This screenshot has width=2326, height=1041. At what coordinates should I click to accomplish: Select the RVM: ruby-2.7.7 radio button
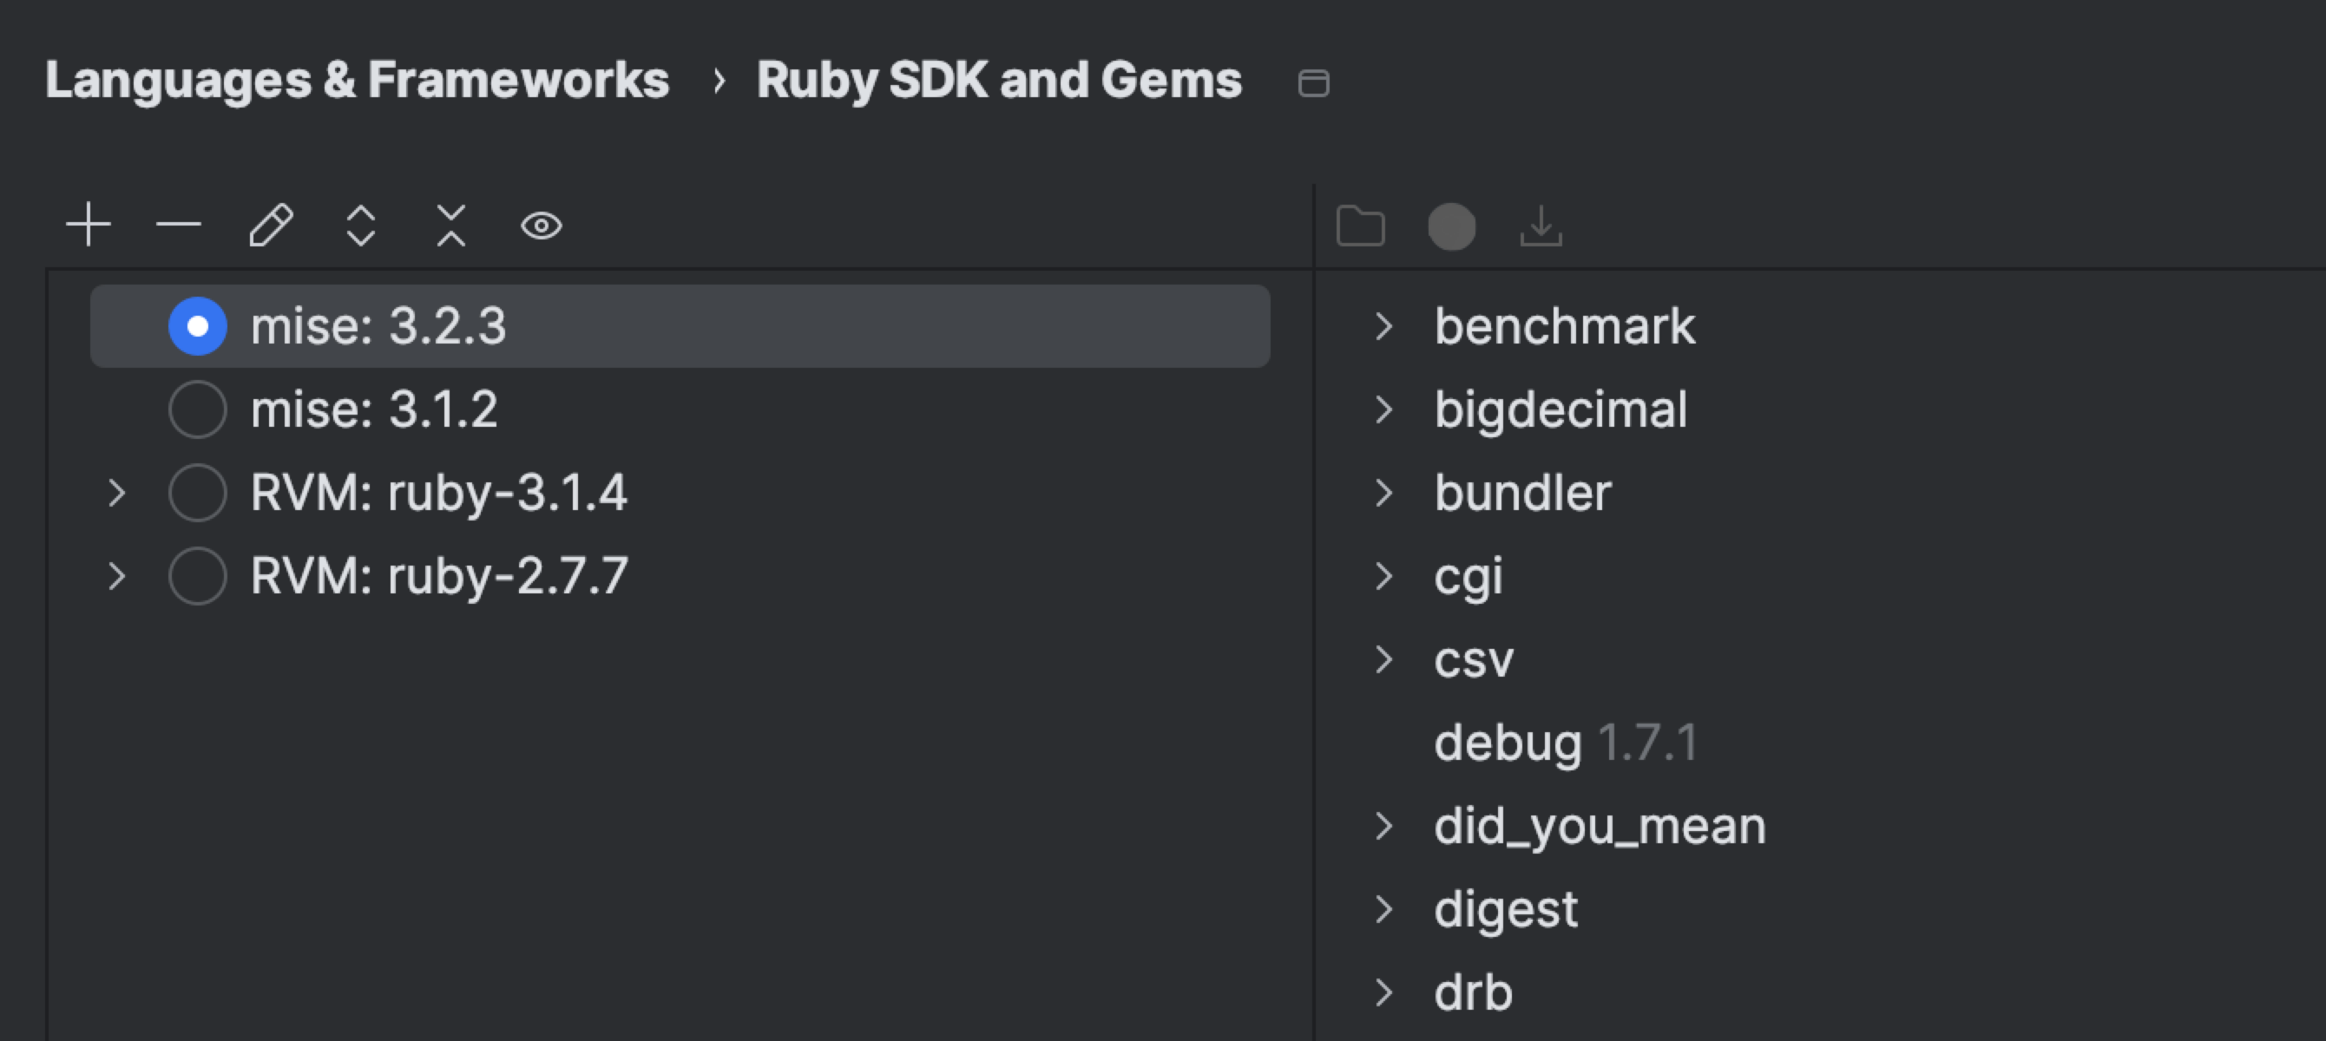[x=197, y=576]
